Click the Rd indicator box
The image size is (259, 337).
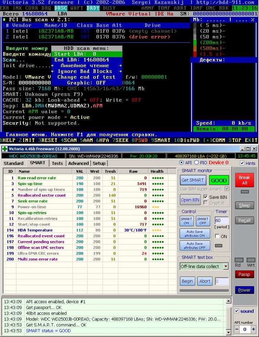click(x=239, y=260)
